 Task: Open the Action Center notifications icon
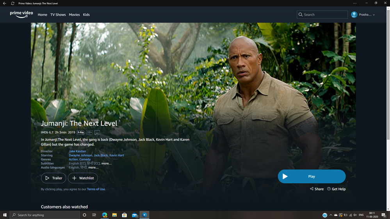[384, 215]
